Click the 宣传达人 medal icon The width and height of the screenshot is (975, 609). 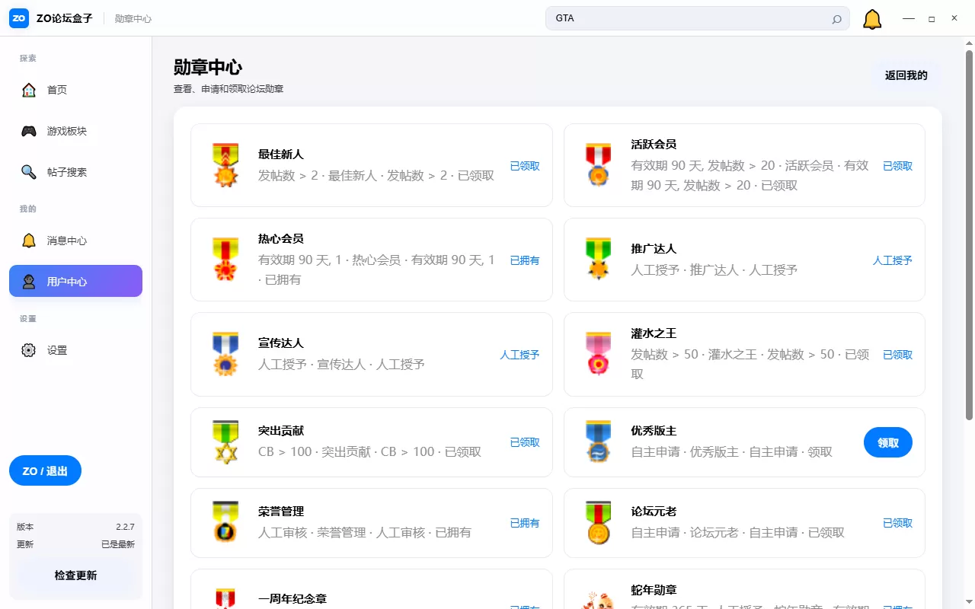[x=225, y=354]
